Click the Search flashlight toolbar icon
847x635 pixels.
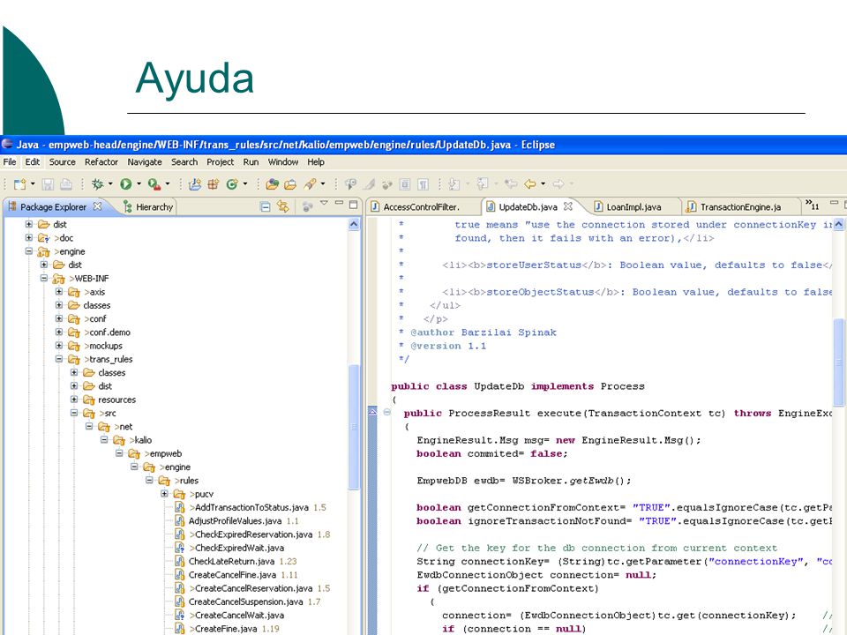pos(310,184)
